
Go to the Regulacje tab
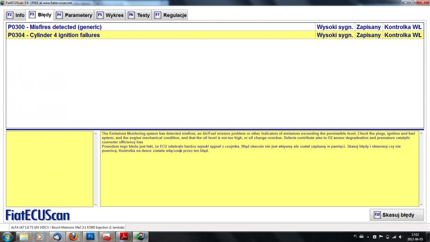pos(170,15)
